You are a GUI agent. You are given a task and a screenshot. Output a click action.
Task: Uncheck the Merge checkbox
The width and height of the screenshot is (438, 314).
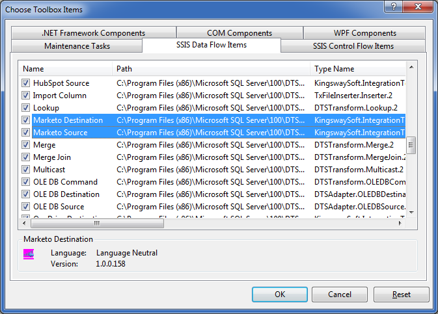[25, 144]
